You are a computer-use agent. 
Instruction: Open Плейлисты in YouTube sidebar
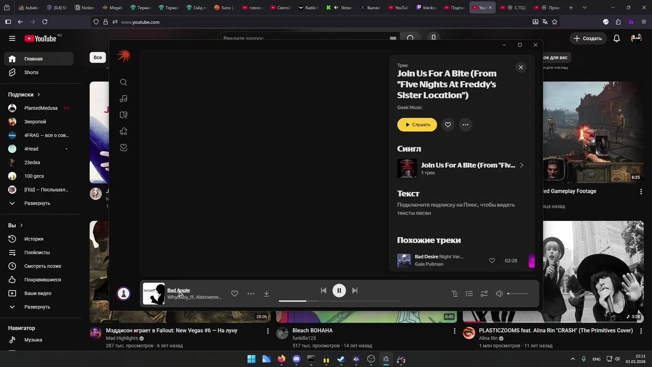(39, 252)
